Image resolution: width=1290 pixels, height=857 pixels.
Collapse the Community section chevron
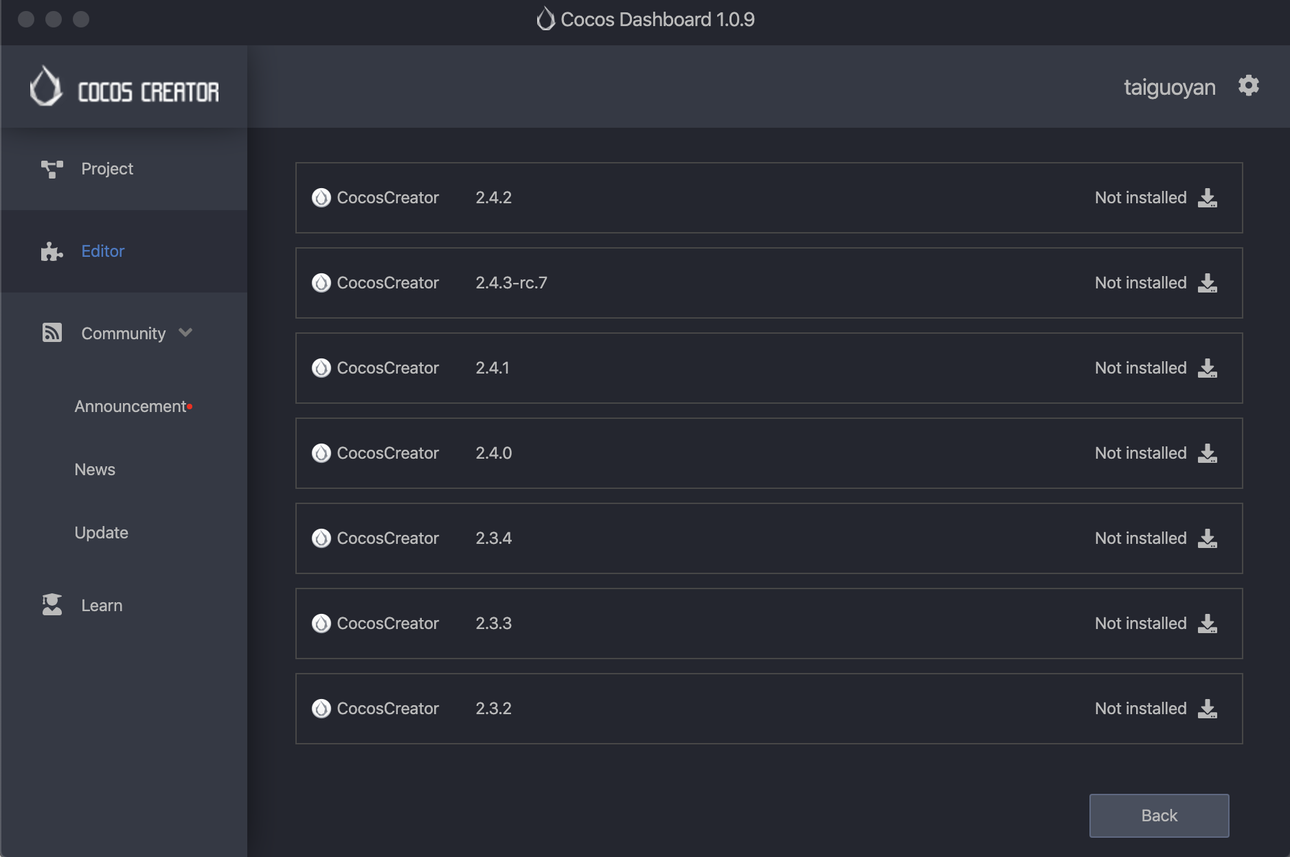click(x=185, y=333)
